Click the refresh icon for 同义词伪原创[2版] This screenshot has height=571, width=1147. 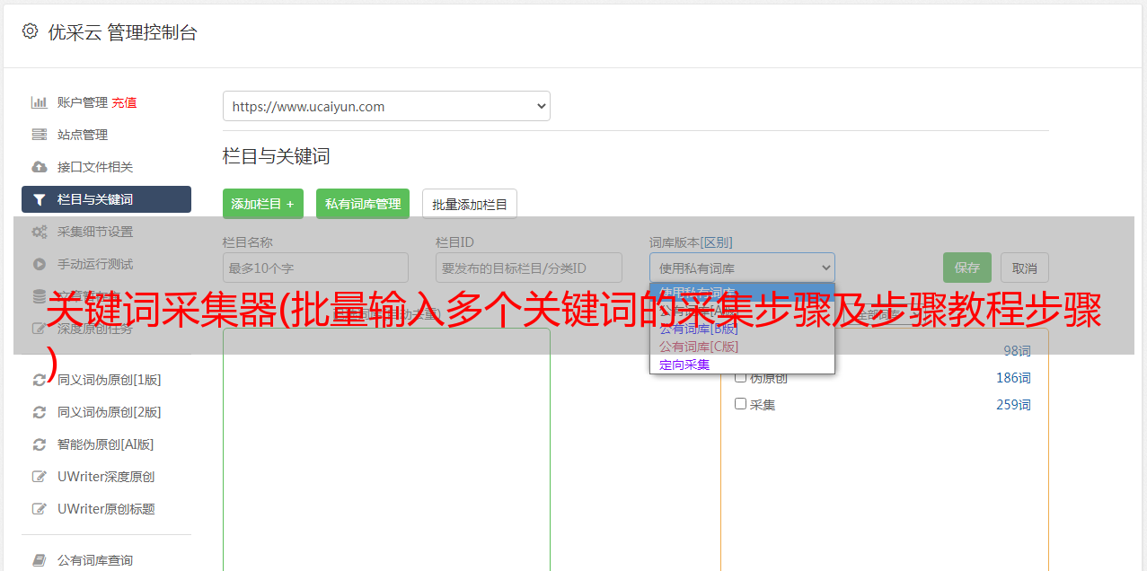click(x=39, y=412)
